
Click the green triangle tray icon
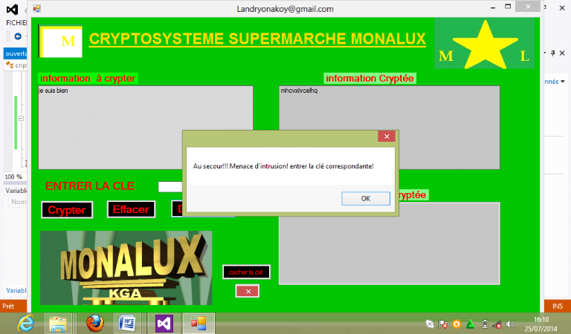470,324
